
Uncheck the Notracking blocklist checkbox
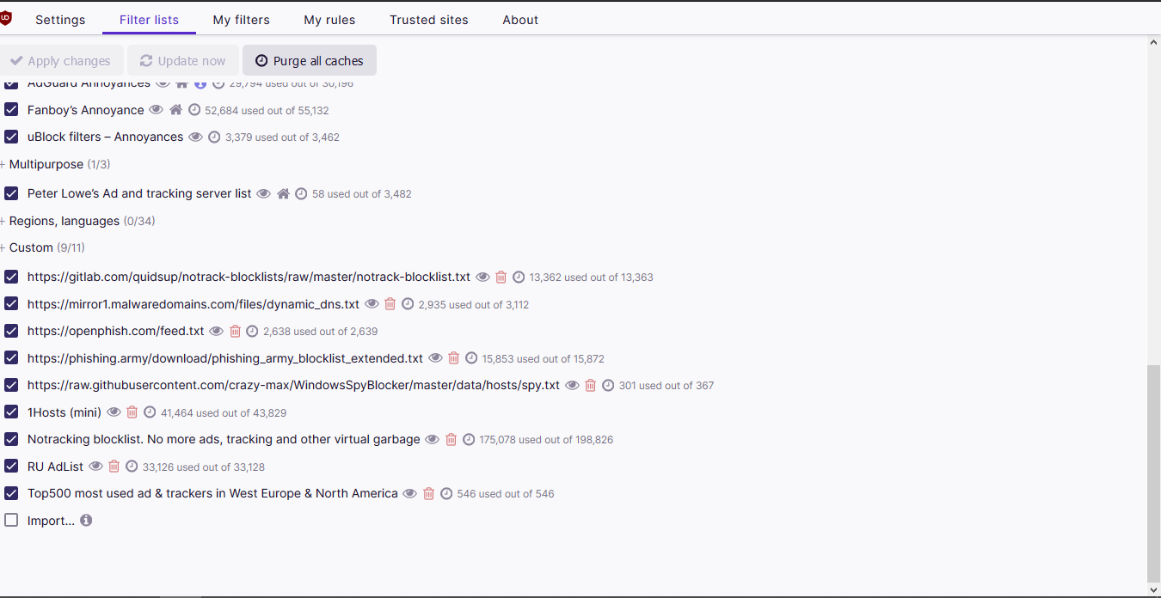pos(11,439)
